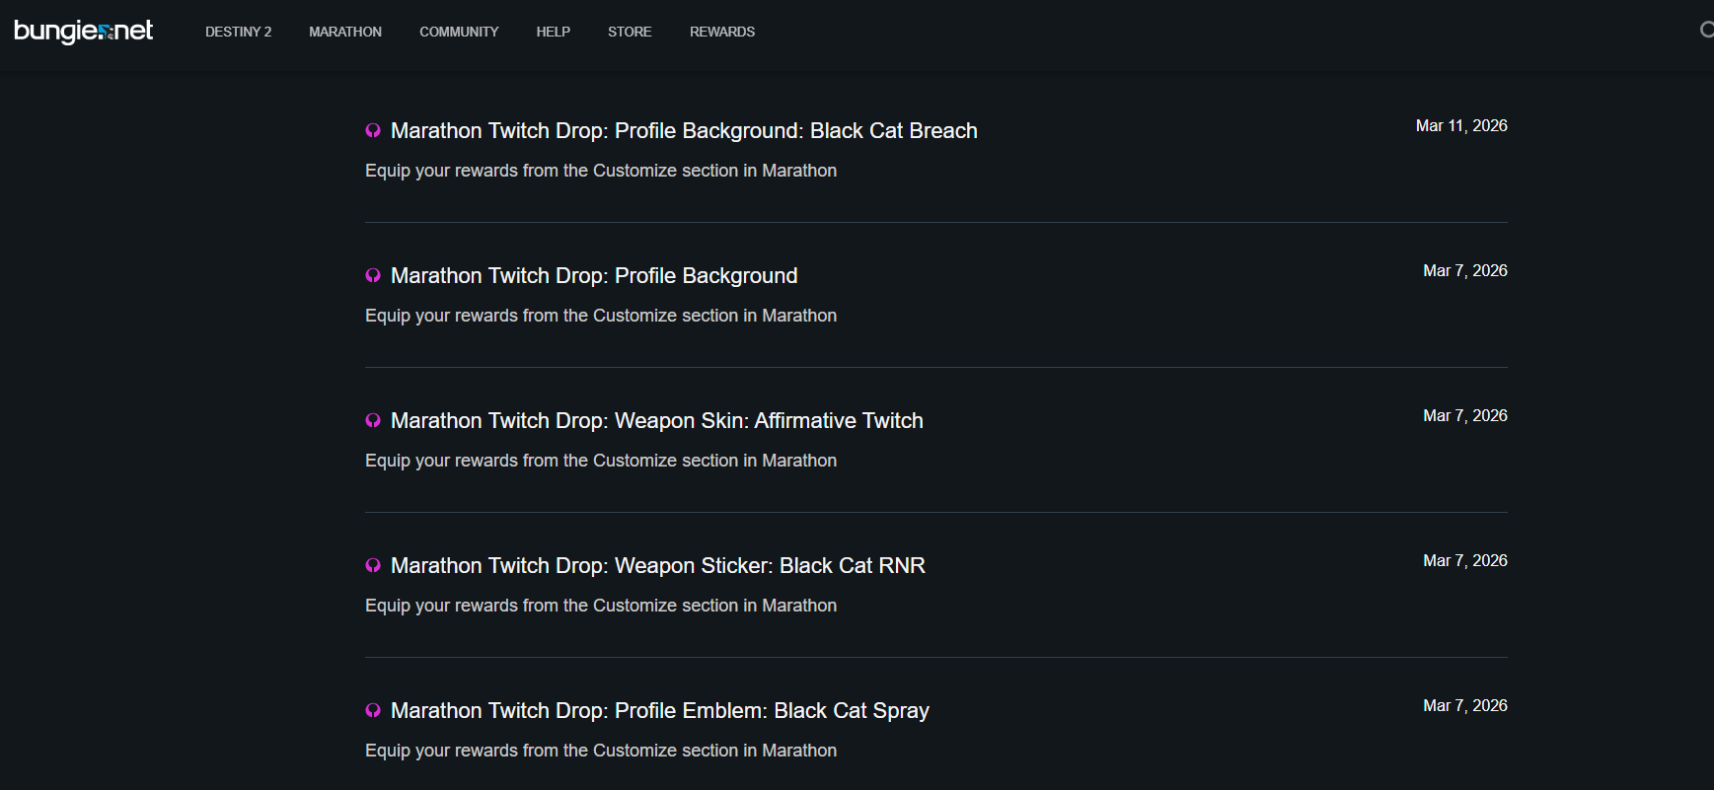This screenshot has width=1714, height=790.
Task: Go to the Store page
Action: tap(630, 32)
